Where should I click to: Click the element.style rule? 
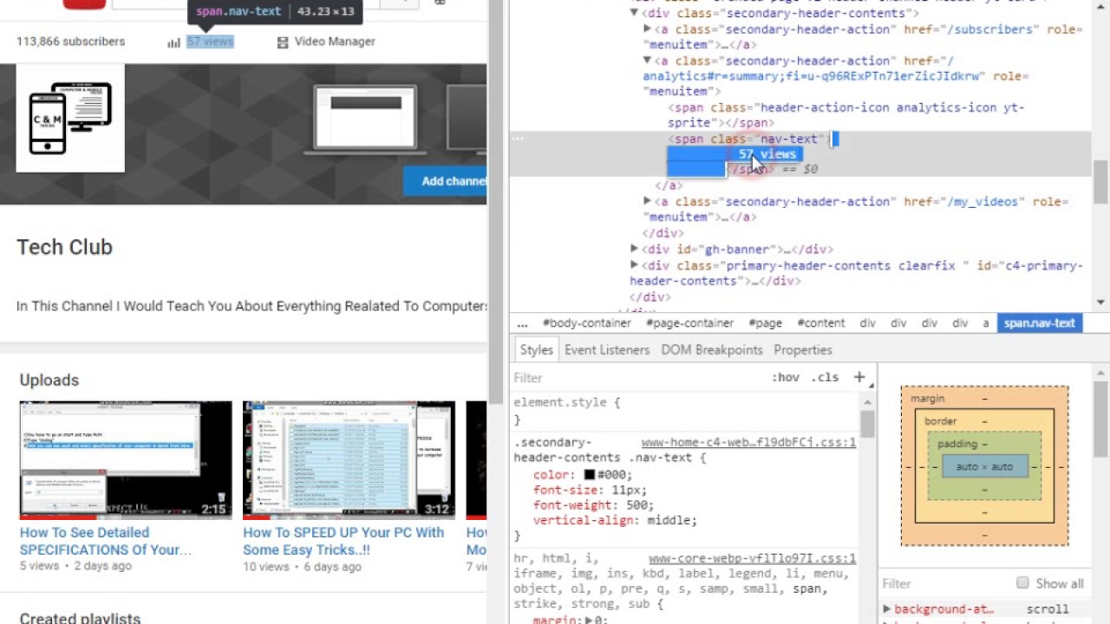(x=567, y=403)
